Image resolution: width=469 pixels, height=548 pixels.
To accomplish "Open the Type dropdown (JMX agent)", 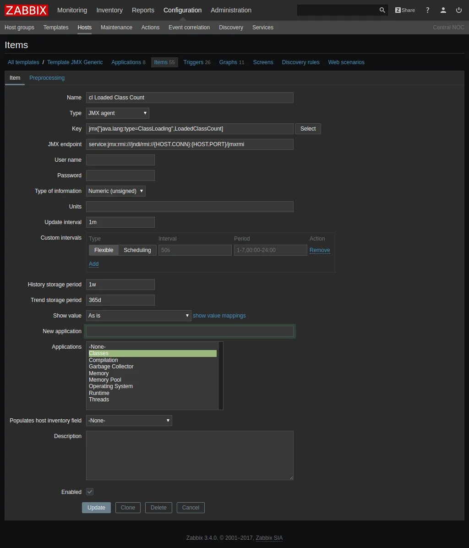I will pyautogui.click(x=118, y=113).
